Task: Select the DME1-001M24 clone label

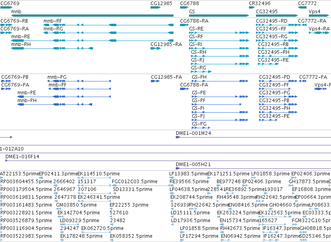Action: pyautogui.click(x=193, y=133)
